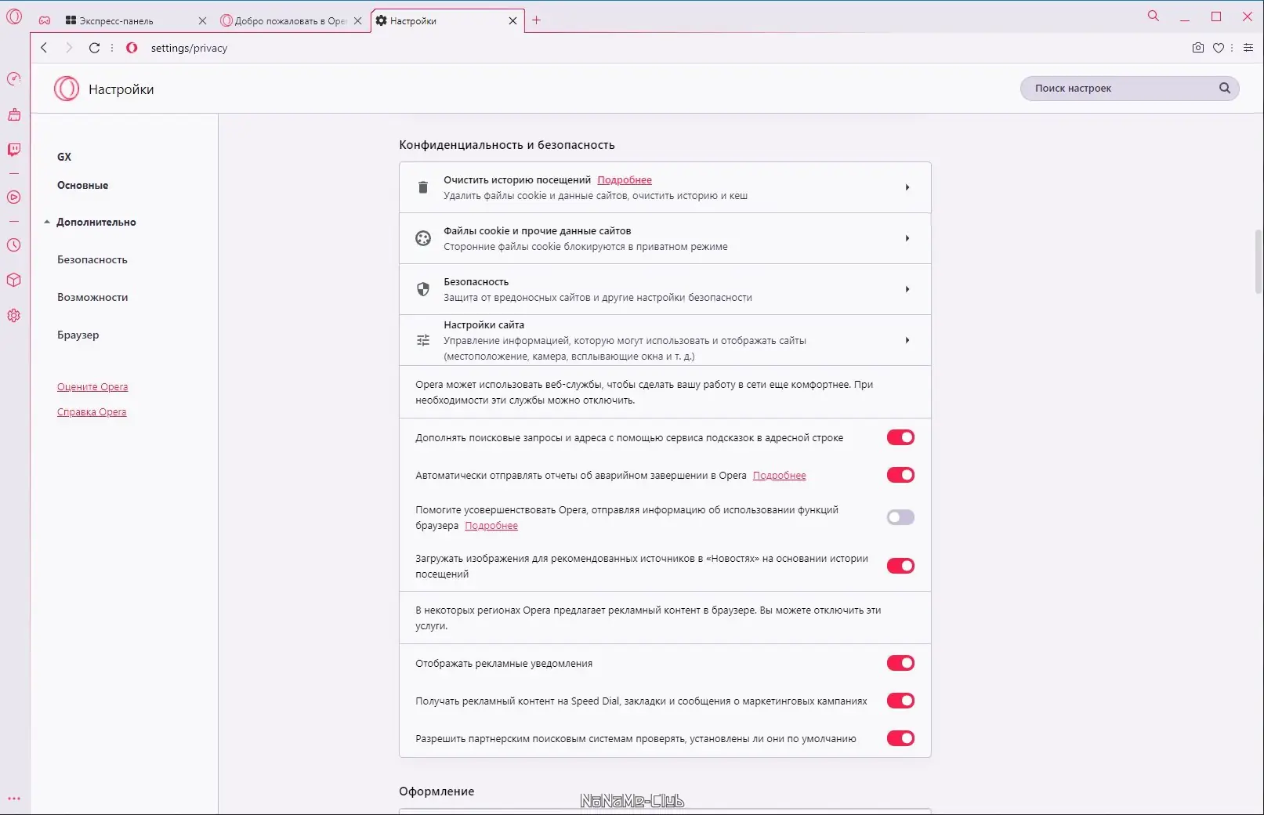
Task: Open the GX settings section
Action: [x=64, y=157]
